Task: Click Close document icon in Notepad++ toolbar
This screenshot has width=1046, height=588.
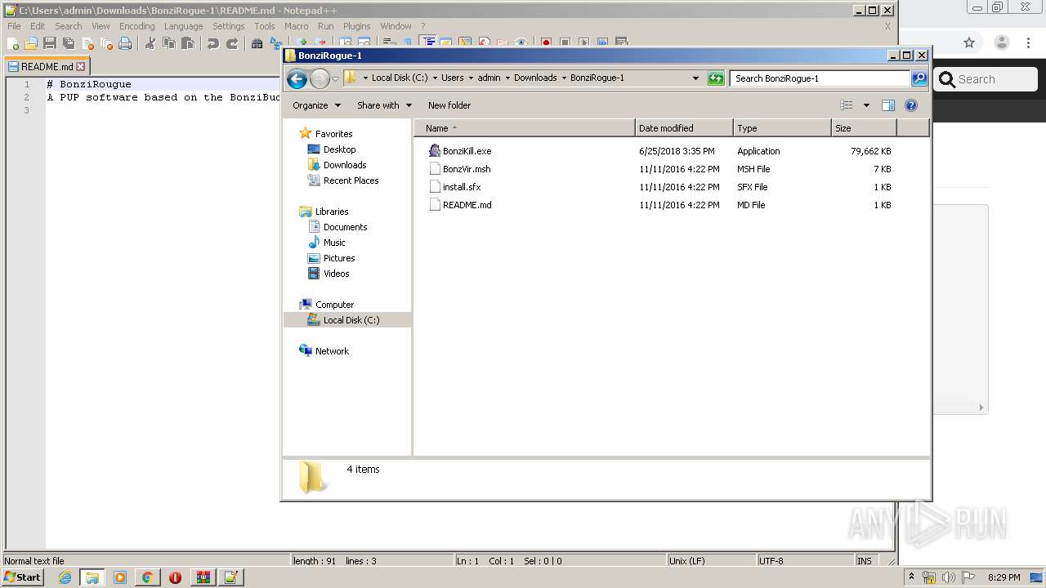Action: tap(87, 43)
